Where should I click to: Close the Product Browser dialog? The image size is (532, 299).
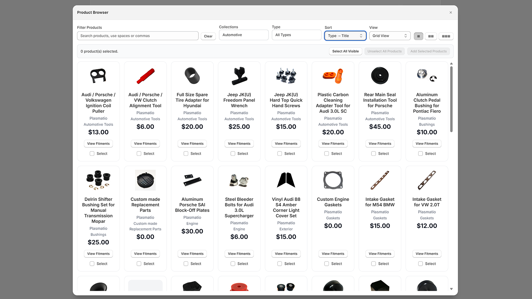(451, 13)
